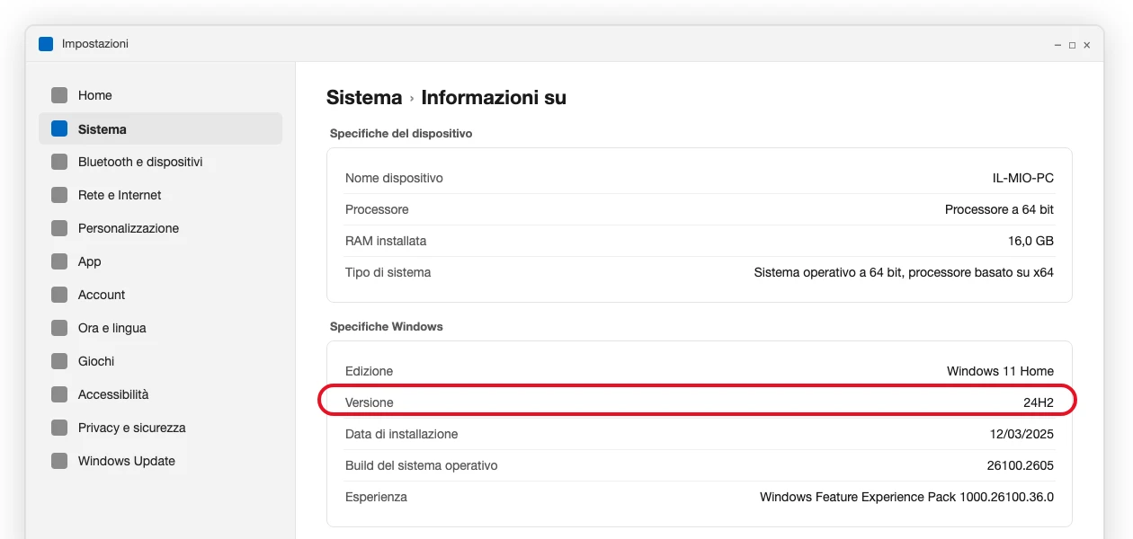Click the 12/03/2025 installation date
The height and width of the screenshot is (539, 1133).
click(x=1021, y=434)
